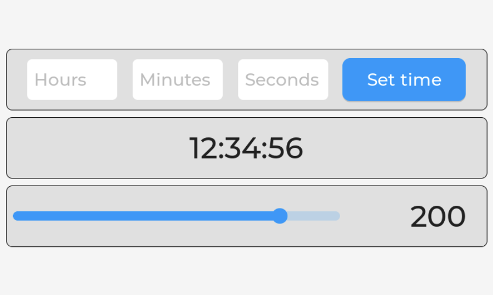Screen dimensions: 493x295
Task: Click the unfilled light slider track
Action: click(313, 216)
